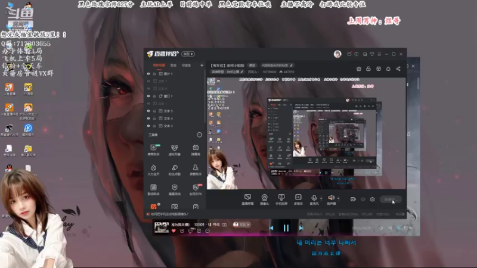Hide the 图片 1 layer
Image resolution: width=477 pixels, height=268 pixels.
pyautogui.click(x=148, y=74)
